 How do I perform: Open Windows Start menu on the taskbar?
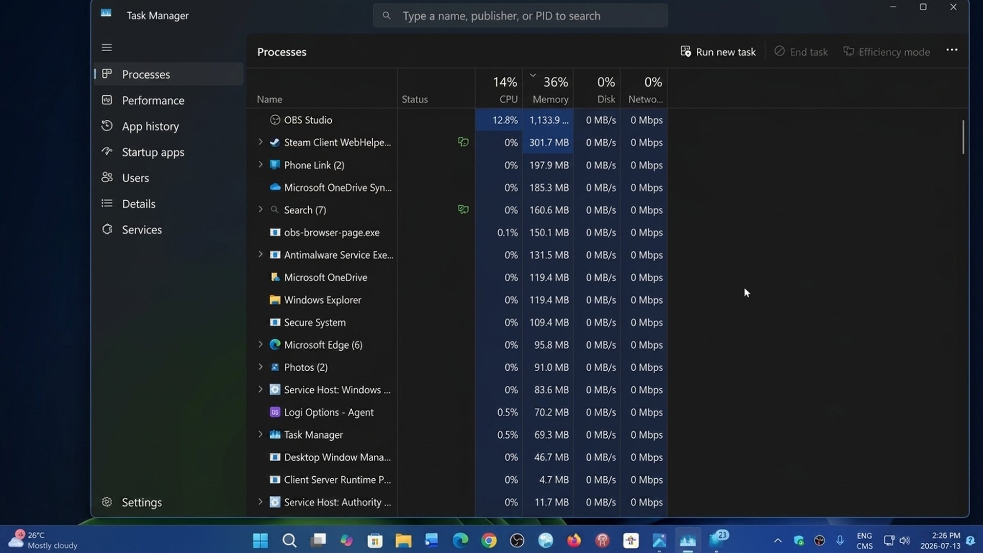point(261,540)
